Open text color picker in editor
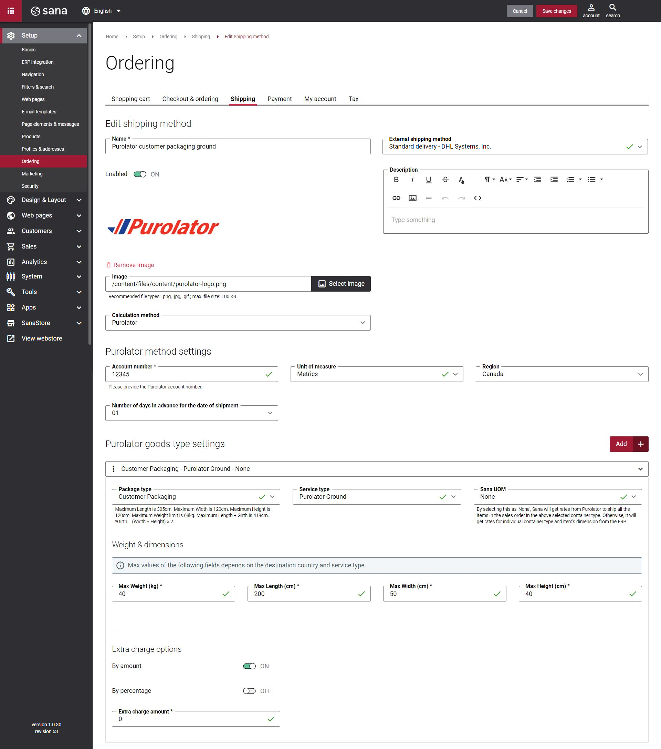 pyautogui.click(x=462, y=180)
